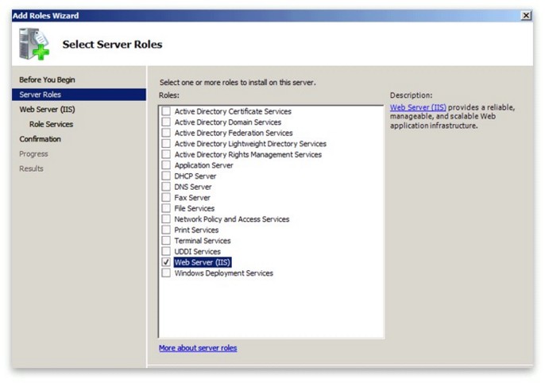Check Network Policy and Access Services
Screen dimensions: 545x383
[166, 219]
